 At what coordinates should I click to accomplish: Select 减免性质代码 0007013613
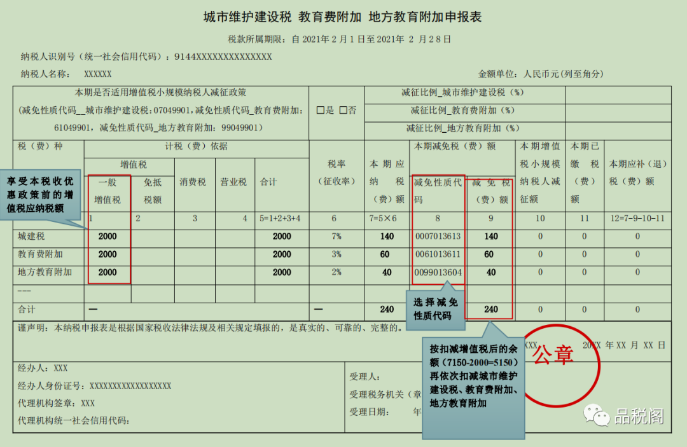point(438,237)
